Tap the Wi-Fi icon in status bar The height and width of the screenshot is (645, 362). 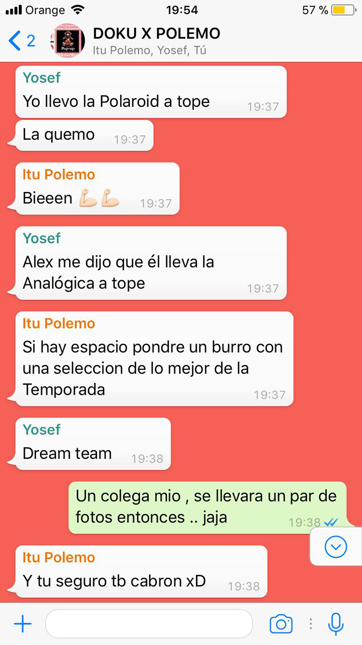(x=78, y=10)
